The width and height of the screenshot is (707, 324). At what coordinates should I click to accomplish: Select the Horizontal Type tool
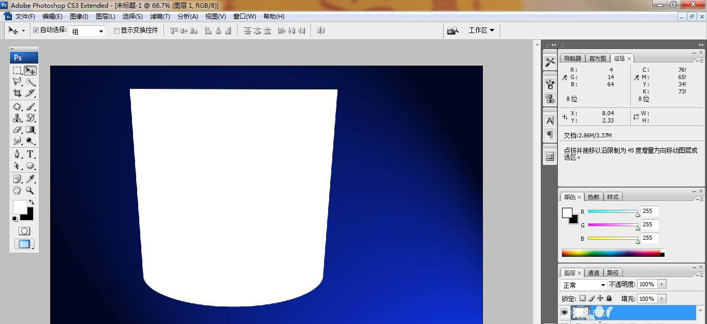tap(31, 155)
